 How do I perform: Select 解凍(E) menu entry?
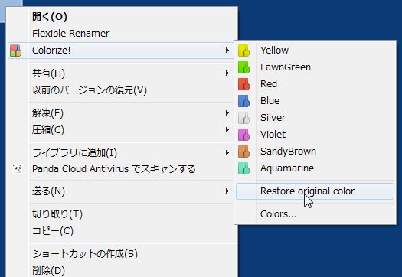(x=122, y=113)
